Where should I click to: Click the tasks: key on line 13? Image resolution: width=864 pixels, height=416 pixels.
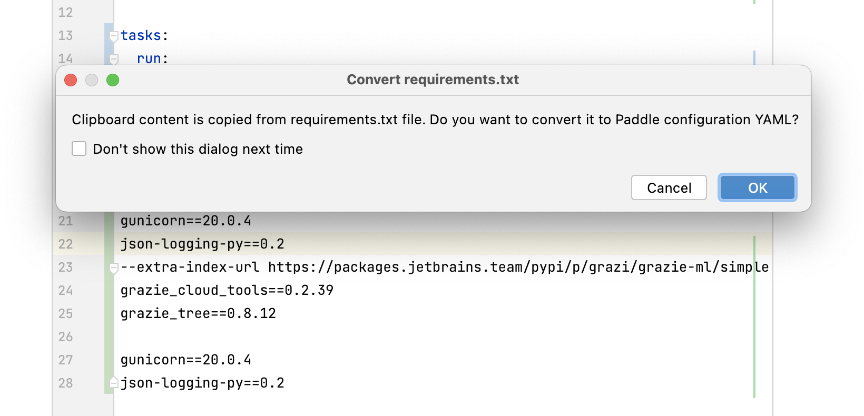tap(141, 35)
